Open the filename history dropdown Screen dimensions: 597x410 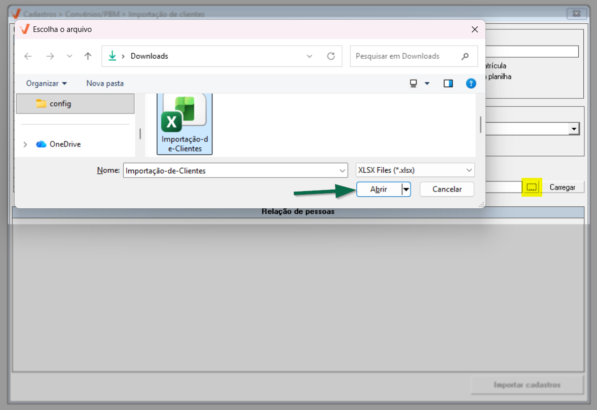[x=342, y=171]
